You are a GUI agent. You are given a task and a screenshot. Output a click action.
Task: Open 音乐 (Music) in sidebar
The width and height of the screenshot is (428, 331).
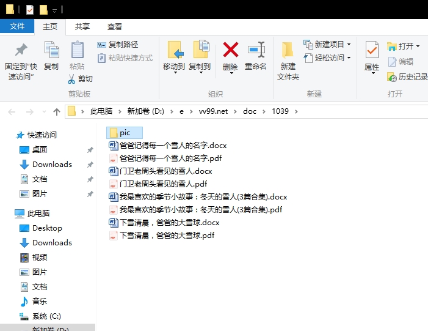coord(34,302)
